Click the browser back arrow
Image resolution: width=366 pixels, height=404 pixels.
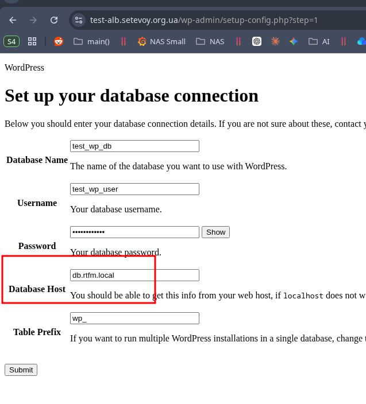[13, 20]
